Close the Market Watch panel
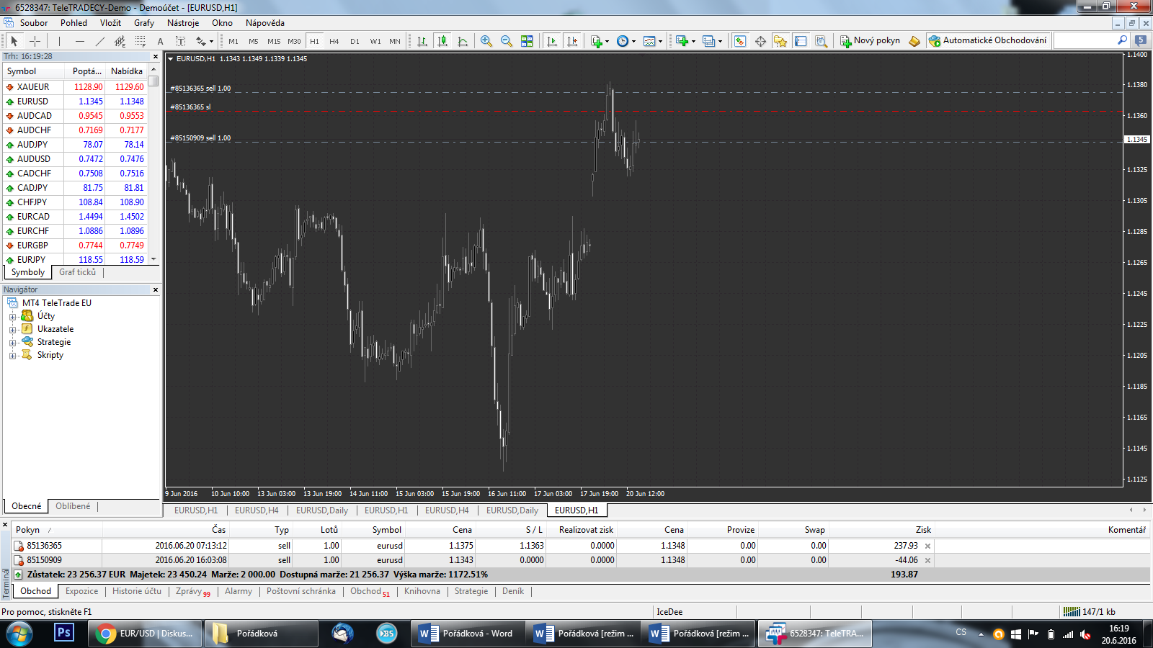Viewport: 1153px width, 648px height. click(x=155, y=56)
